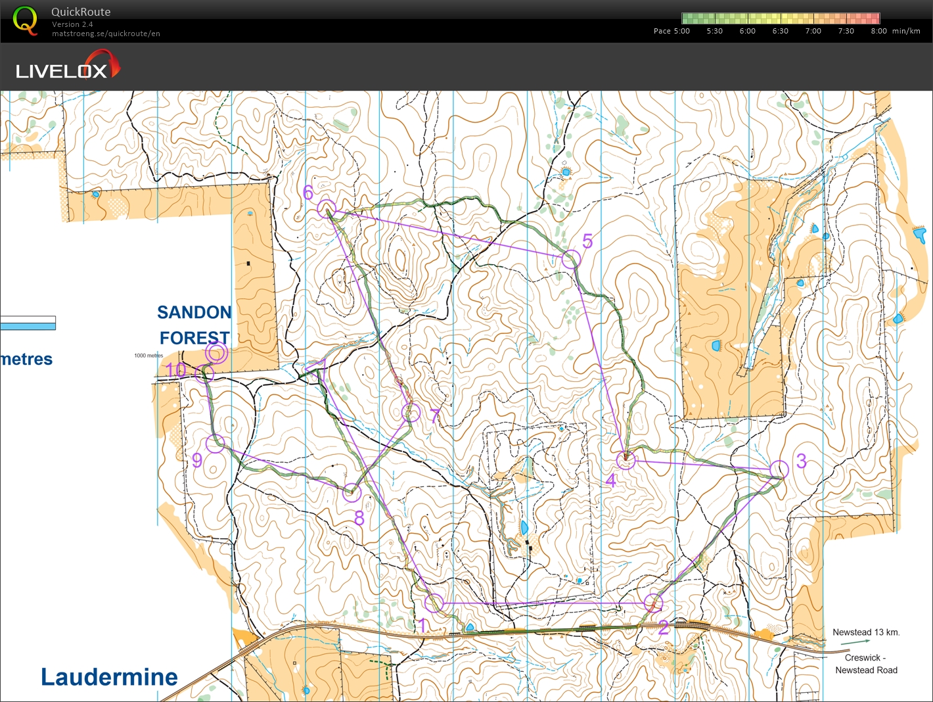The height and width of the screenshot is (702, 933).
Task: Select control circle 6 on the map
Action: click(325, 208)
